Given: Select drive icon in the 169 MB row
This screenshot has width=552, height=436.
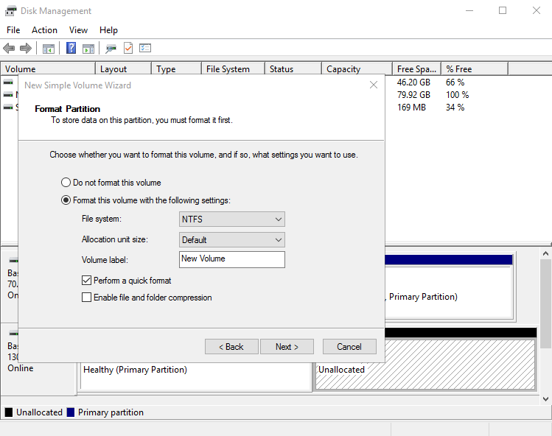Looking at the screenshot, I should point(8,107).
